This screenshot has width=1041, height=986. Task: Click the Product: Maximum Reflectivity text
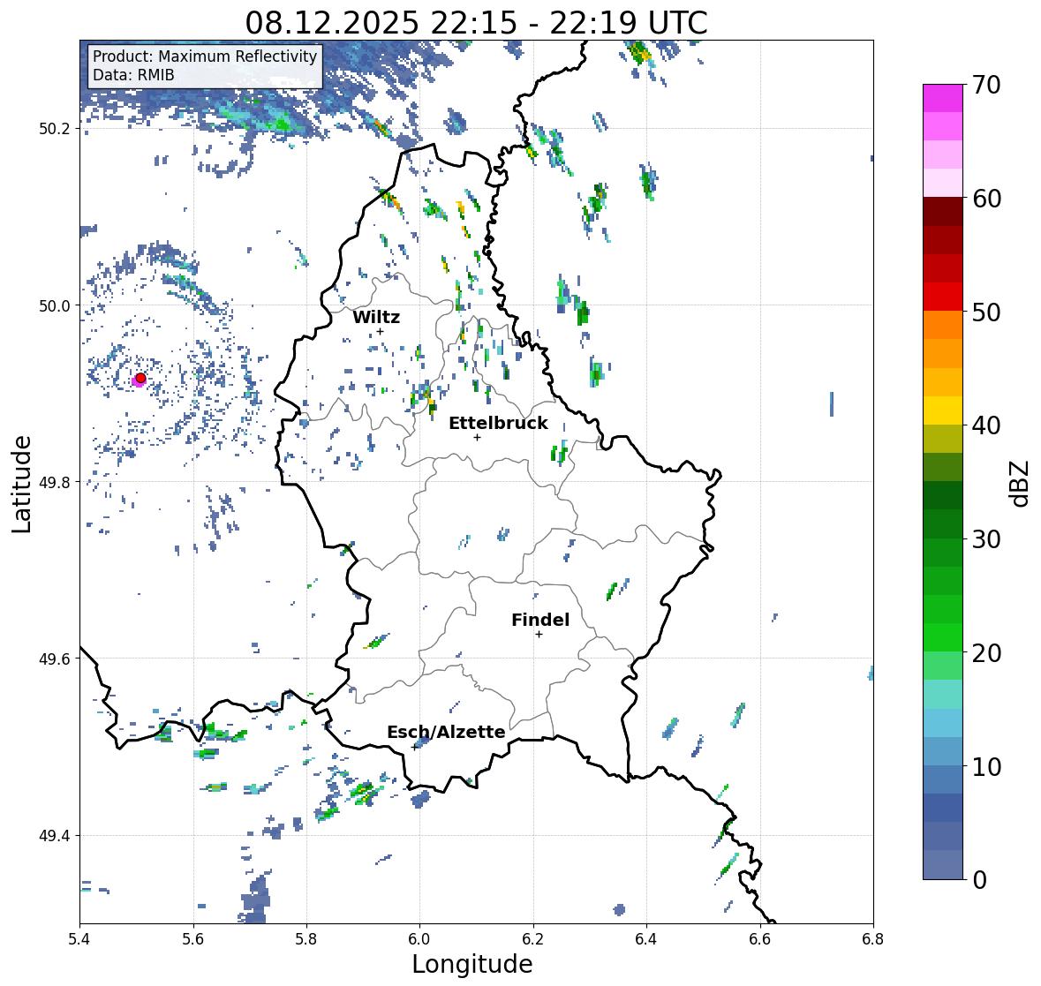pos(205,56)
